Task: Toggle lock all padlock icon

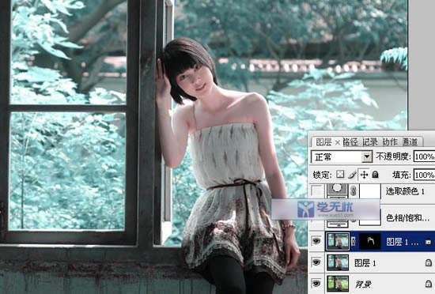Action: tap(375, 175)
